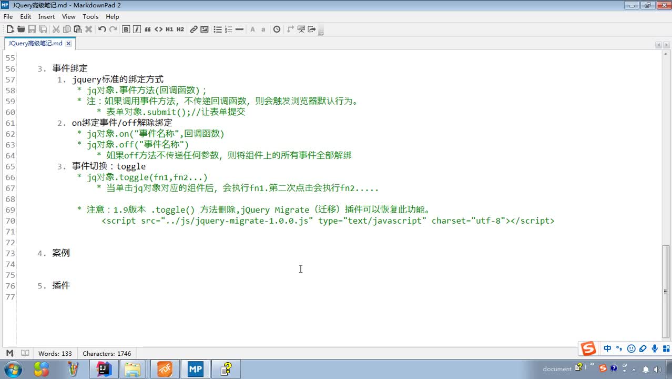The image size is (672, 379).
Task: Copy selection using the toolbar Copy icon
Action: pyautogui.click(x=67, y=29)
